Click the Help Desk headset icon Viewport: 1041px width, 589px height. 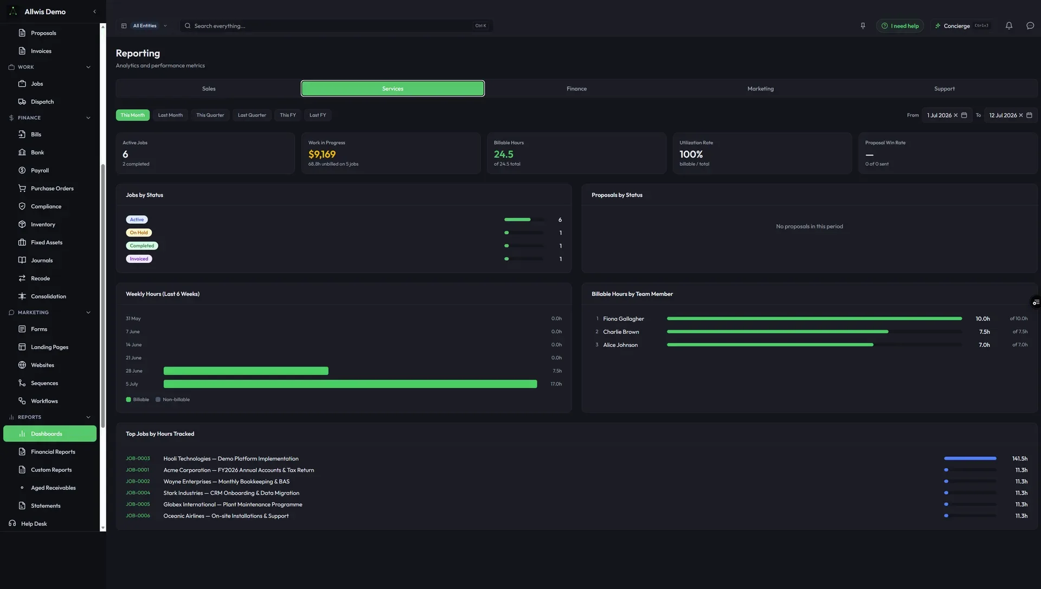12,523
